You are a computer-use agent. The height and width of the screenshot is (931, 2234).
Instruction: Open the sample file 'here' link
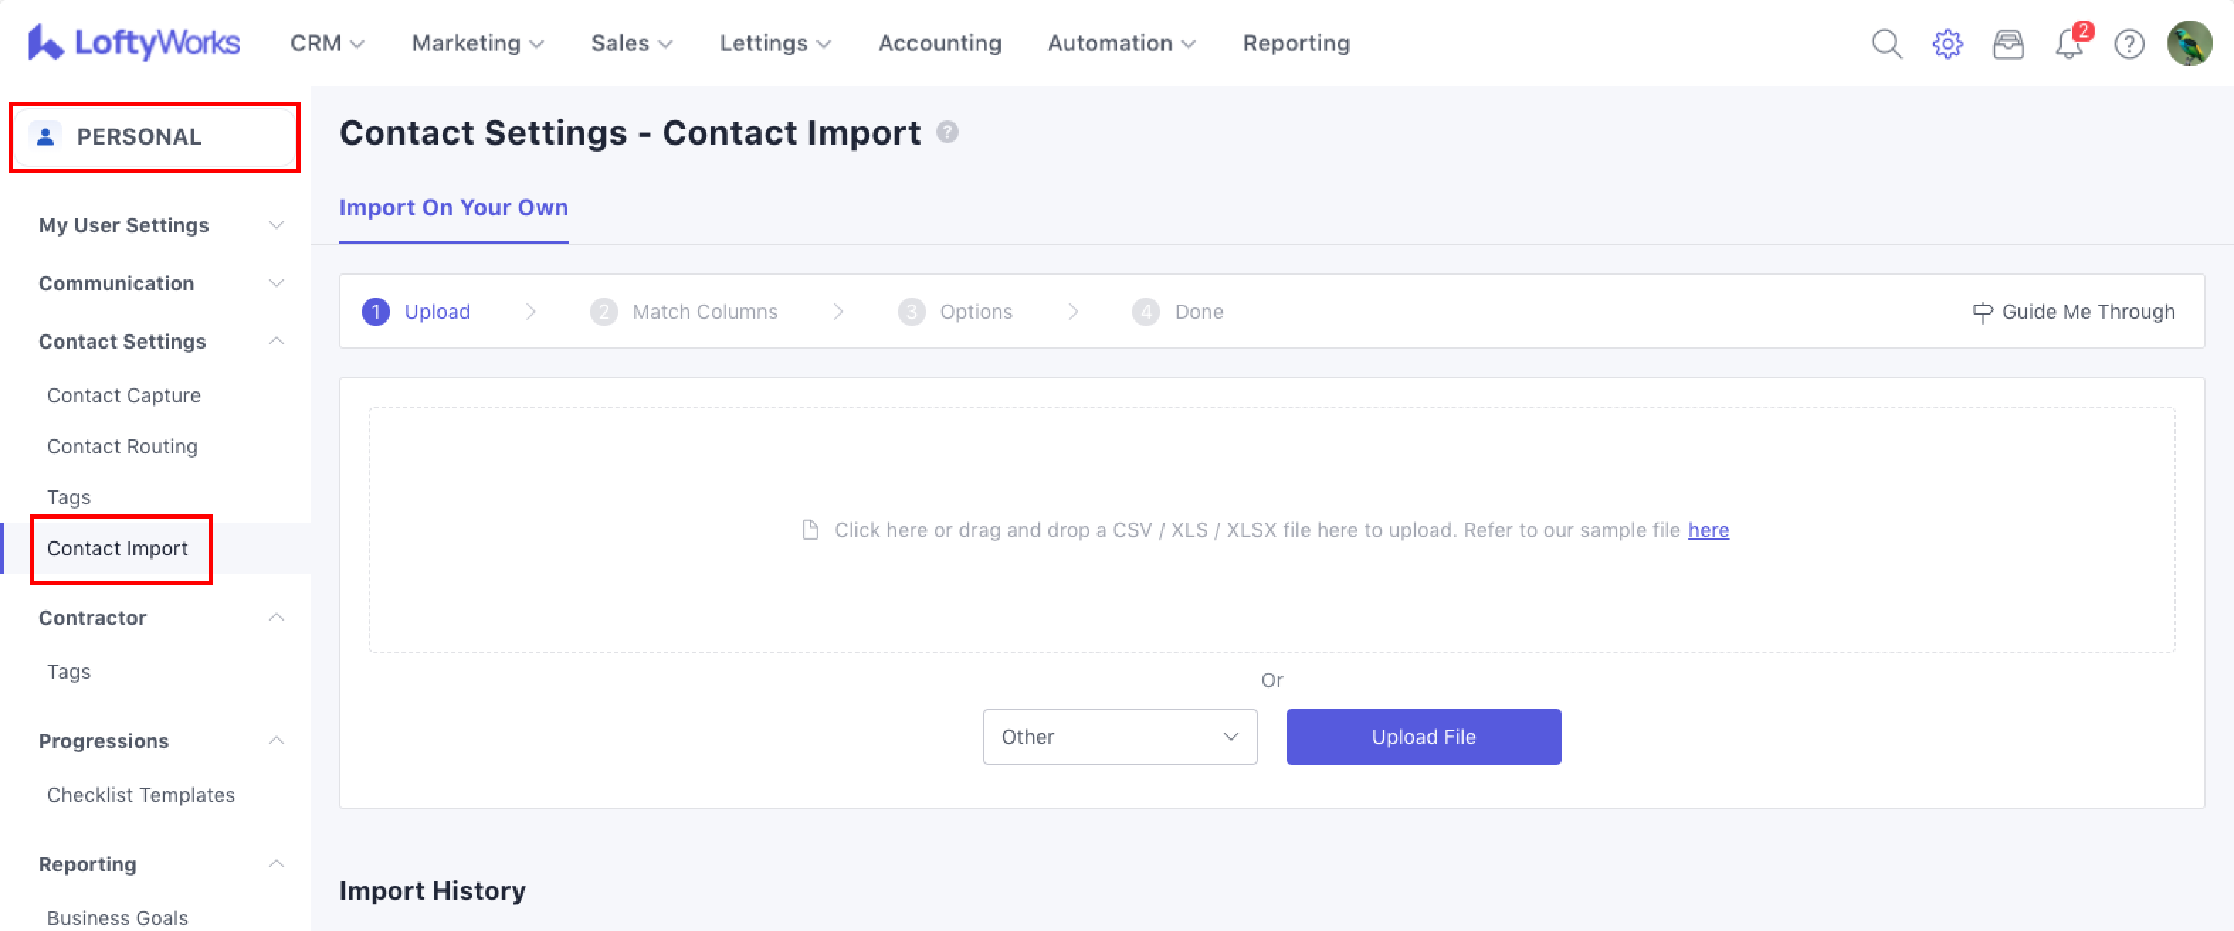(1708, 530)
